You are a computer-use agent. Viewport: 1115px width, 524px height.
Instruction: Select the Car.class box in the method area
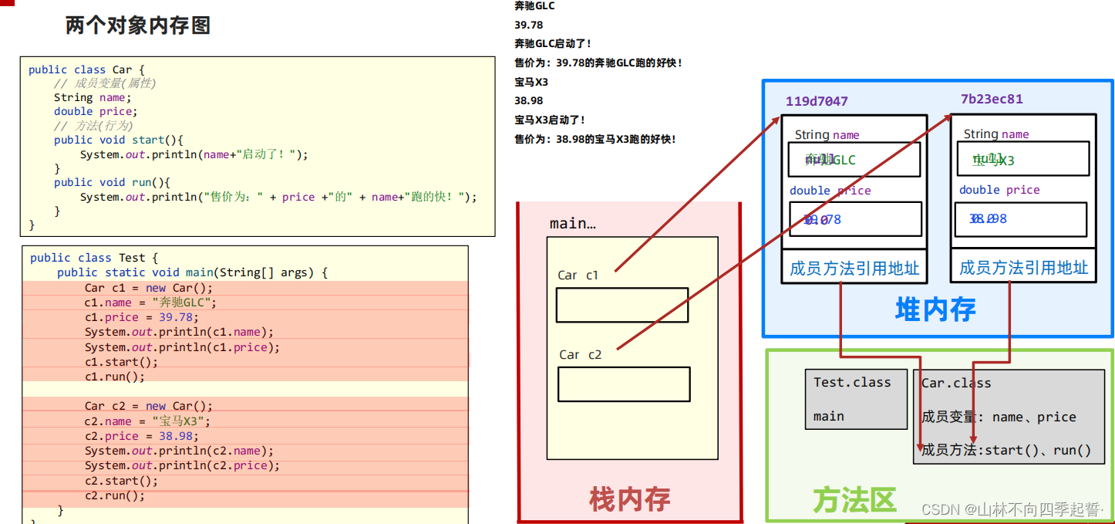point(1009,417)
